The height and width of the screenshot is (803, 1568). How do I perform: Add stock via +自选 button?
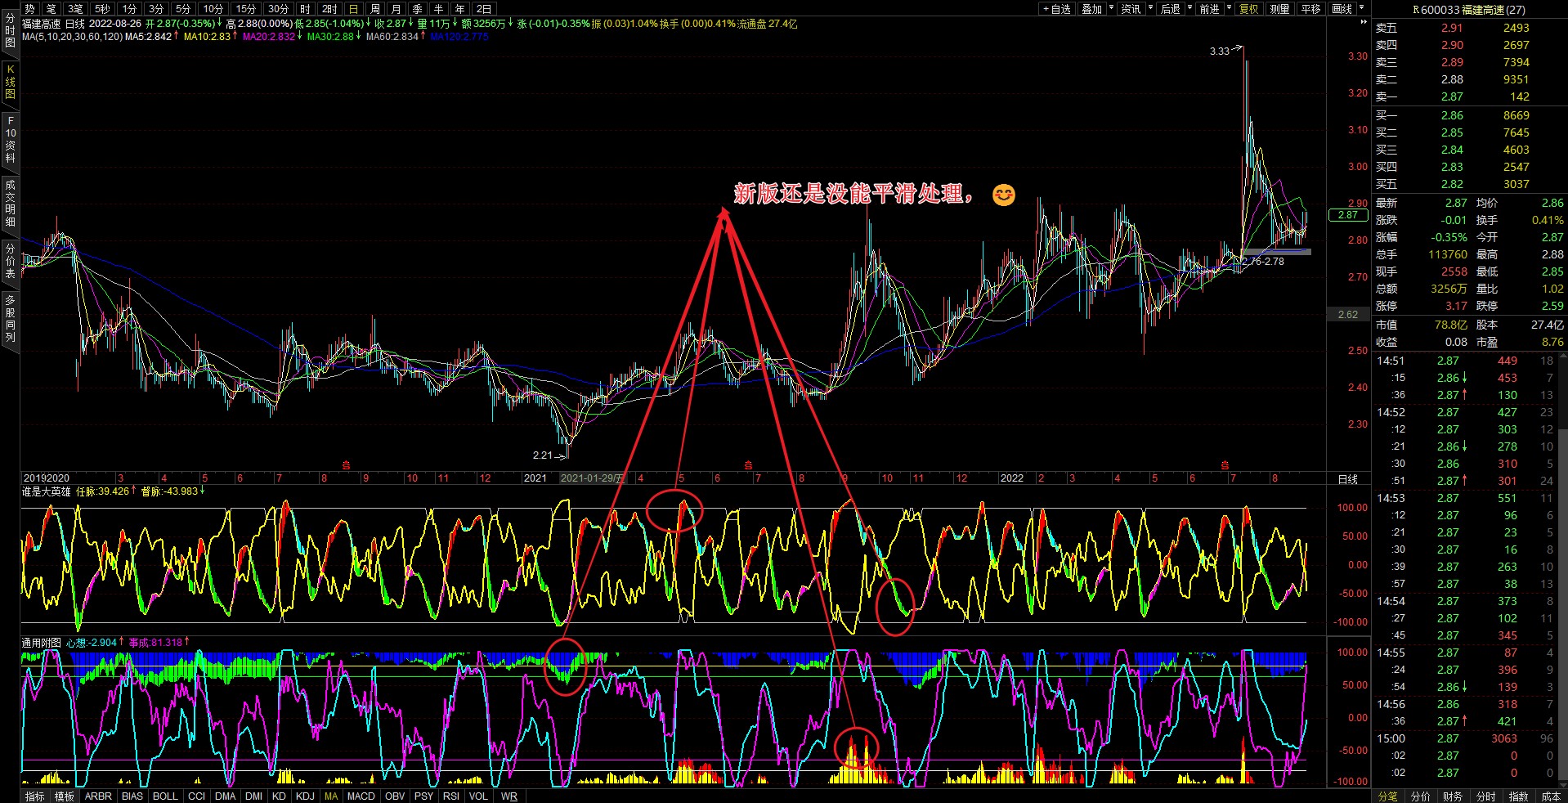1056,9
